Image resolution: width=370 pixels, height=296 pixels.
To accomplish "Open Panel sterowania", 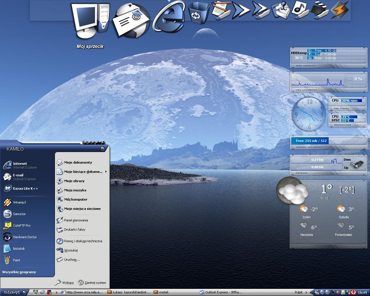I will (82, 220).
